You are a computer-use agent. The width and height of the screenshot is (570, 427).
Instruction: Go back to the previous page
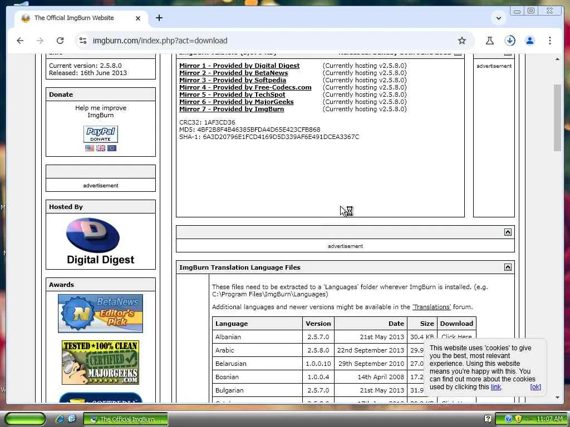coord(20,41)
